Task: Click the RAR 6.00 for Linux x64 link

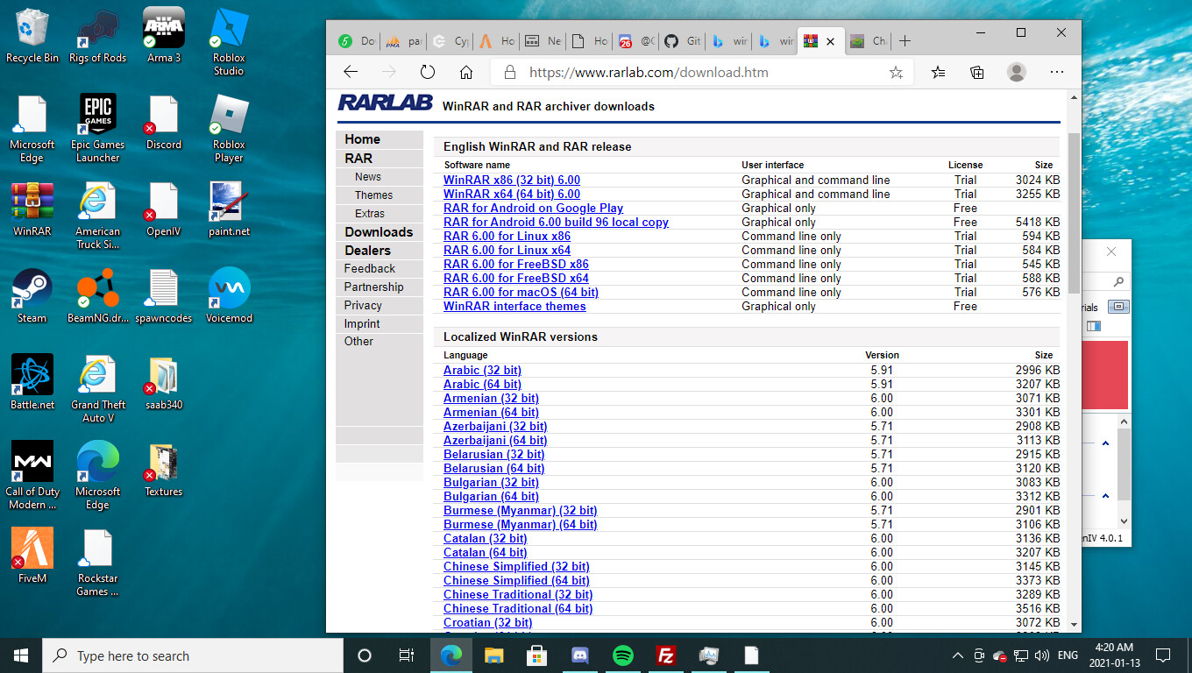Action: 507,251
